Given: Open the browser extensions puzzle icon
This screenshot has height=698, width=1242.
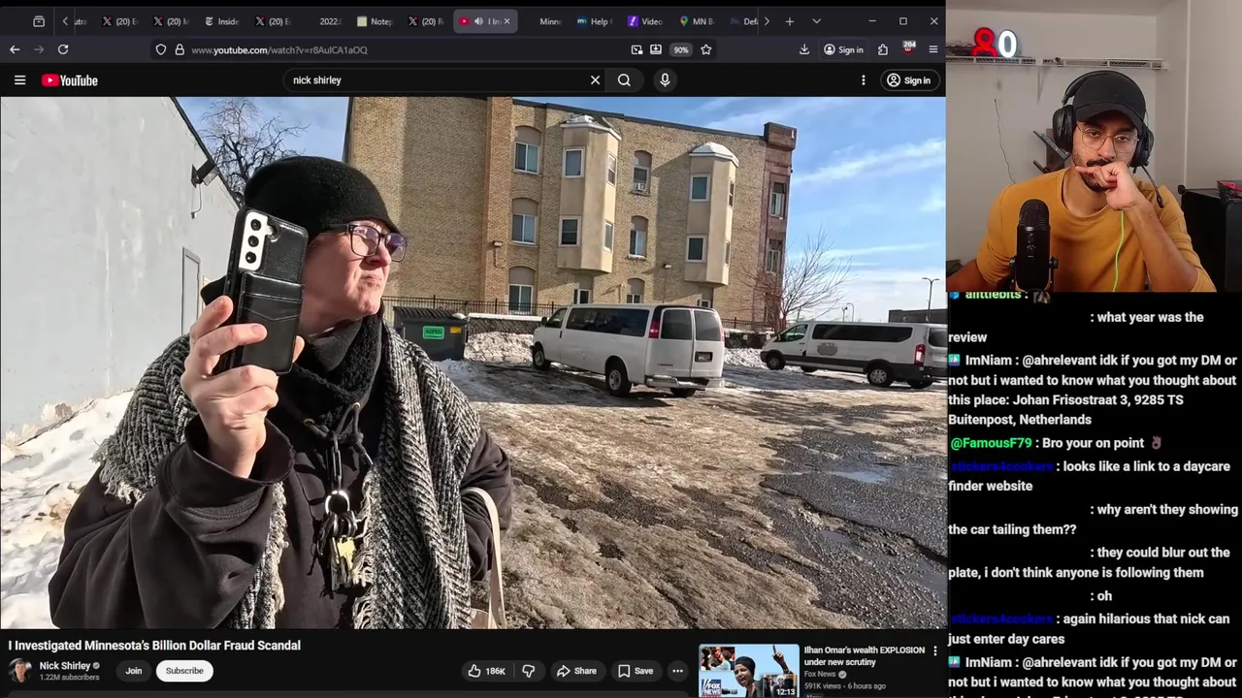Looking at the screenshot, I should (883, 49).
